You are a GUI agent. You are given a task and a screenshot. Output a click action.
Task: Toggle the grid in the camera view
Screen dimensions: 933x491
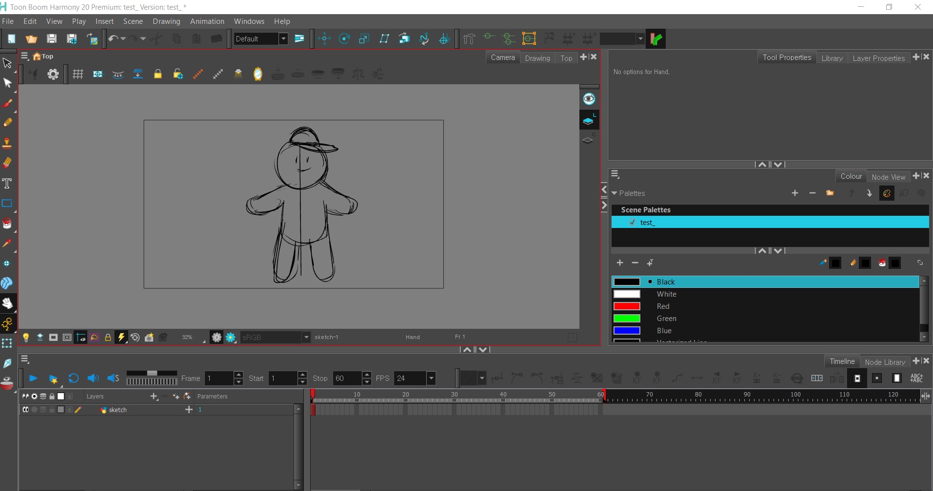pyautogui.click(x=78, y=74)
